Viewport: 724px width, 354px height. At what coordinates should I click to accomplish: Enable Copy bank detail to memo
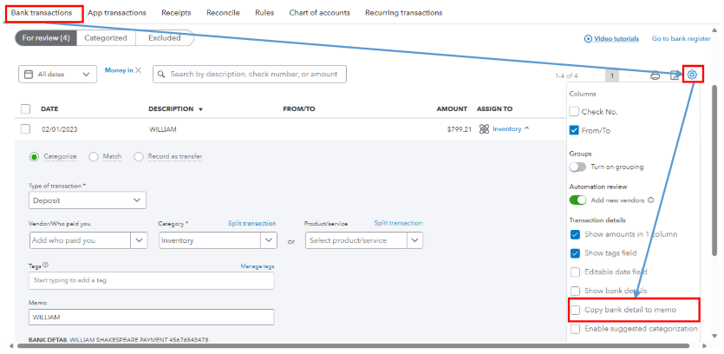click(x=575, y=310)
